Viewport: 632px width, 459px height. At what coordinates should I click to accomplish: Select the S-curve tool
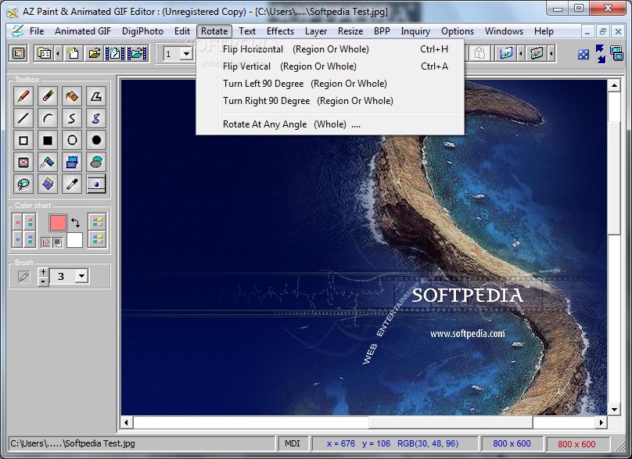[x=72, y=118]
